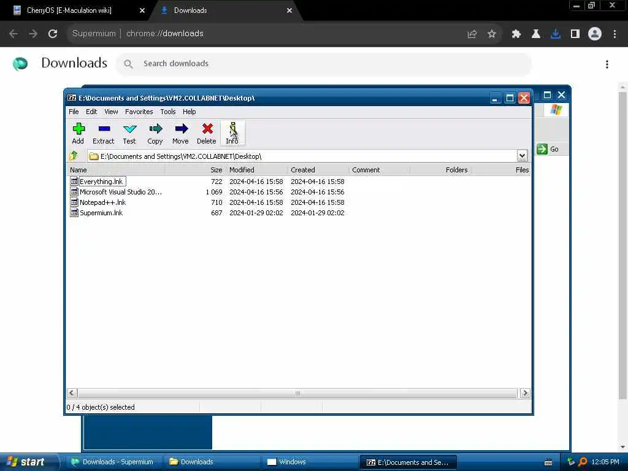
Task: Switch to Downloads - Supermium taskbar item
Action: tap(113, 462)
